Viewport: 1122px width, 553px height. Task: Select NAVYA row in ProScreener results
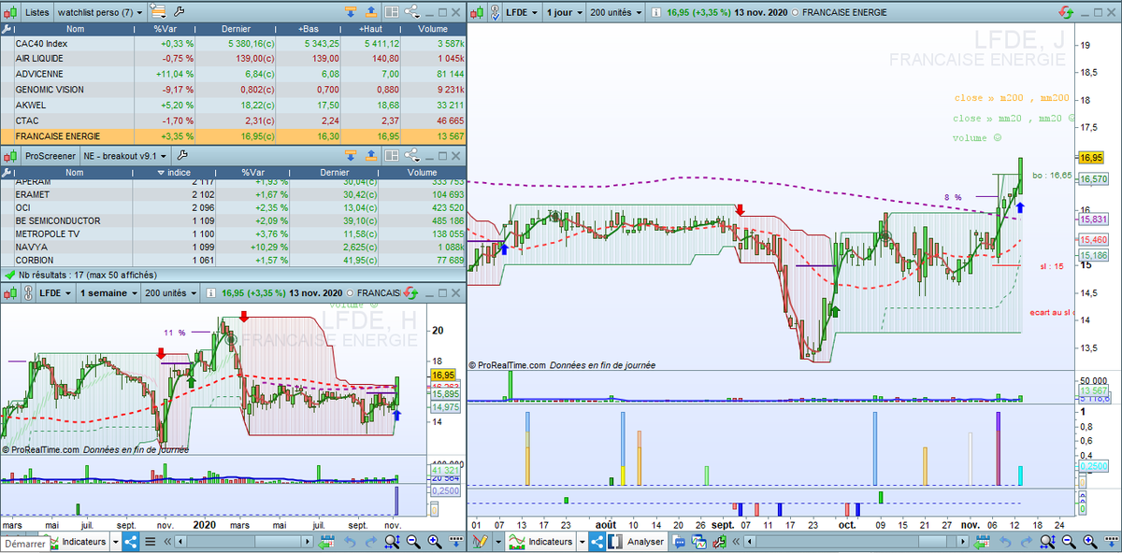(x=233, y=247)
